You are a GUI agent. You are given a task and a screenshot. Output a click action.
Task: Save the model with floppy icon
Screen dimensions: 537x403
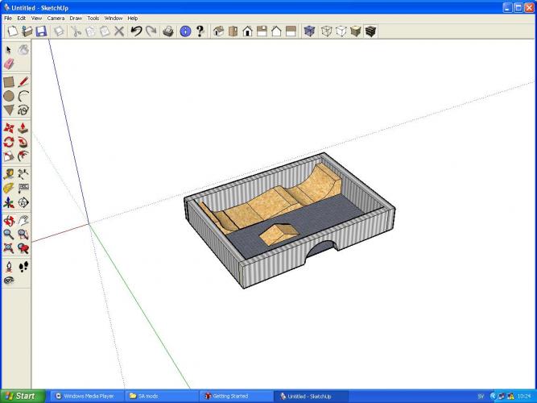pyautogui.click(x=40, y=31)
